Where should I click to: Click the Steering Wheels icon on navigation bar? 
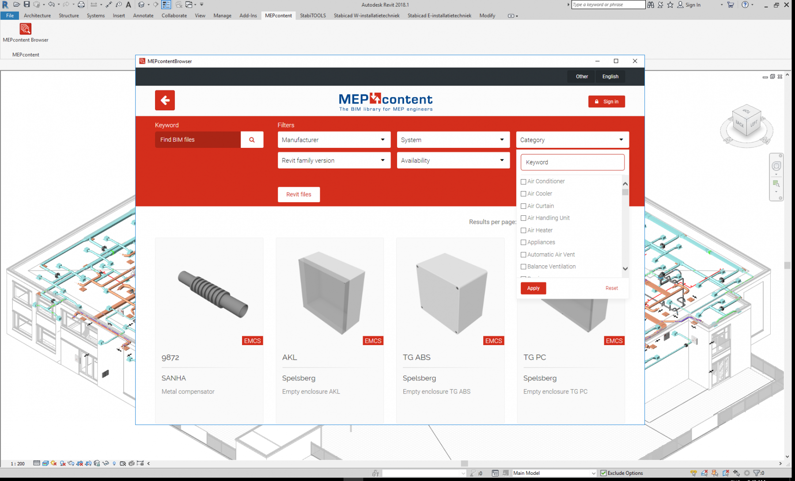point(776,166)
